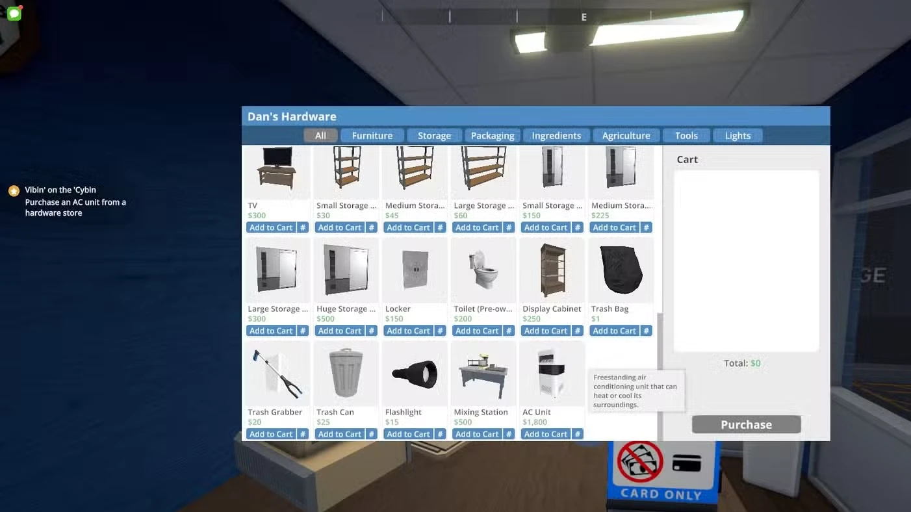Open quantity # button for Trash Bag

point(646,331)
